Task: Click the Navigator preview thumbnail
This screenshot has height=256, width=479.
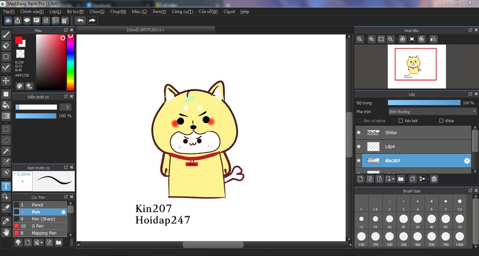Action: tap(417, 66)
